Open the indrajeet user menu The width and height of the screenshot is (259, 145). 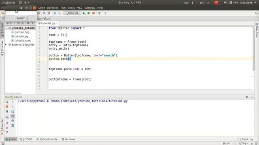[x=247, y=3]
